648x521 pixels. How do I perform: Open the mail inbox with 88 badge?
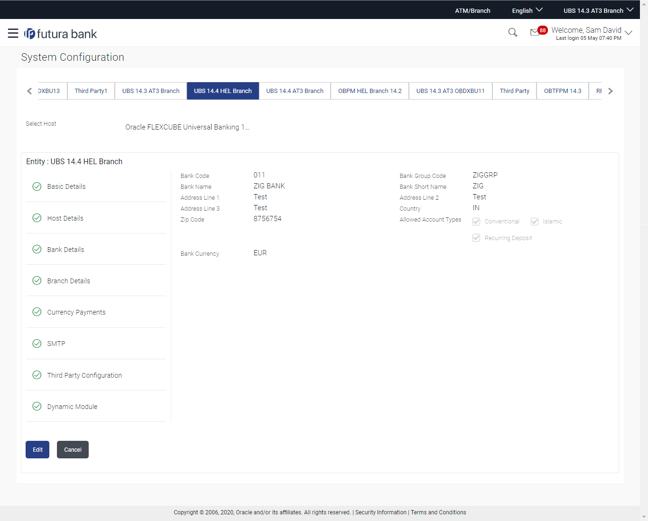[x=538, y=31]
